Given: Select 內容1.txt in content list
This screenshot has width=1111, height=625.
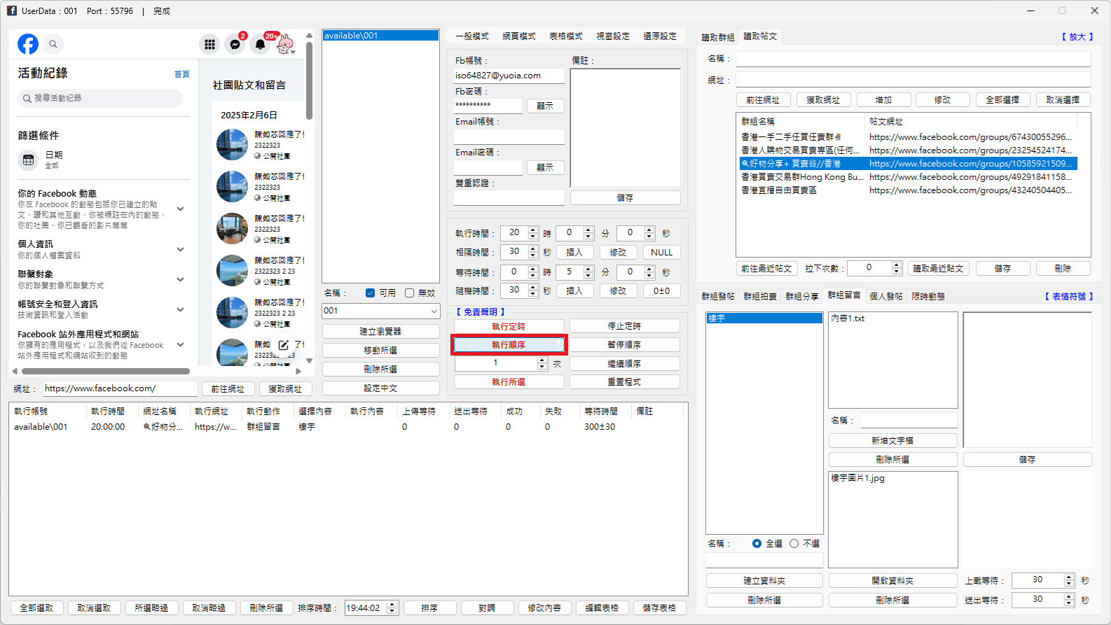Looking at the screenshot, I should point(848,318).
